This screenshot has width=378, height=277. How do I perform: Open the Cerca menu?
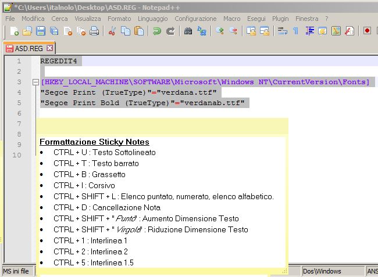point(59,19)
